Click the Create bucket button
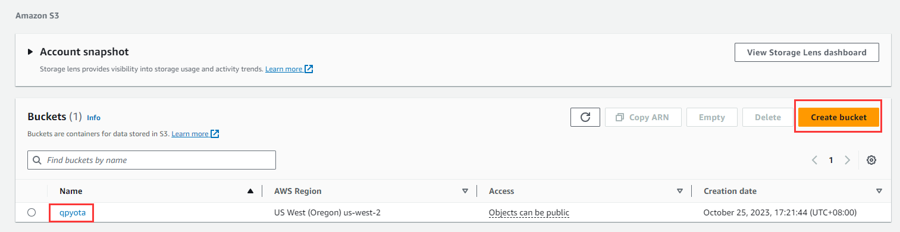This screenshot has height=232, width=900. point(838,117)
